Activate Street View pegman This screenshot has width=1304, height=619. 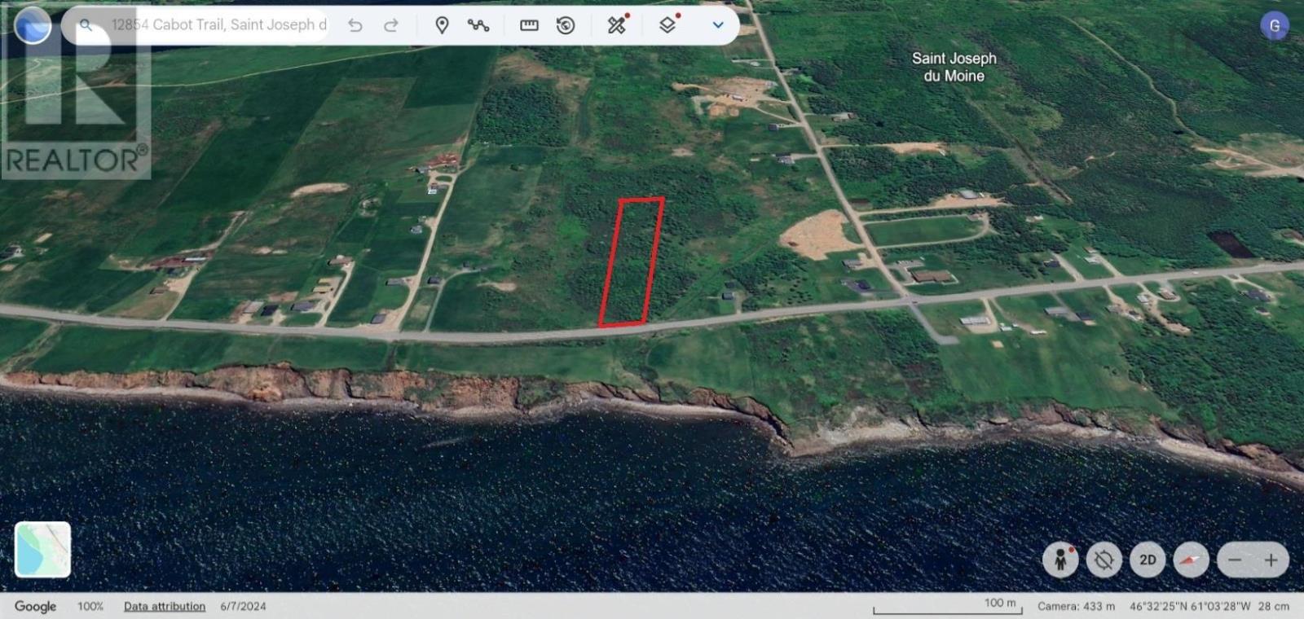pyautogui.click(x=1060, y=560)
